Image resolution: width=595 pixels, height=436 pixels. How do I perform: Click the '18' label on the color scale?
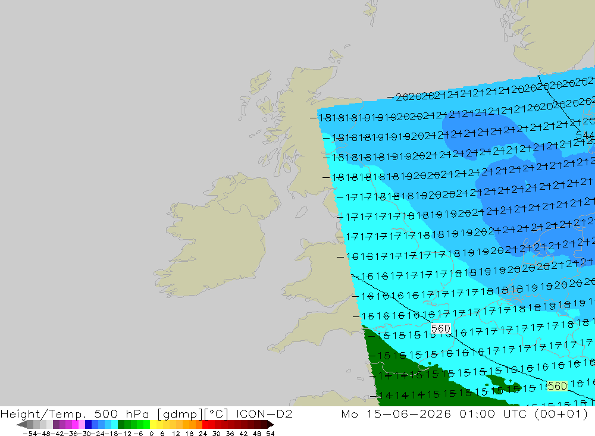click(189, 434)
